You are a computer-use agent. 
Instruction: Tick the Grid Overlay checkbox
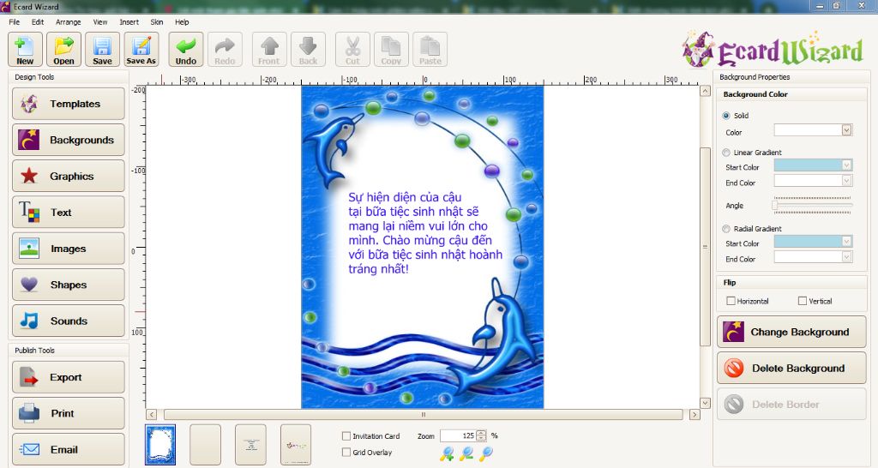point(346,452)
